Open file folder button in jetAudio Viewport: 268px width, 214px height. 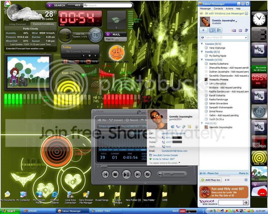(148, 174)
